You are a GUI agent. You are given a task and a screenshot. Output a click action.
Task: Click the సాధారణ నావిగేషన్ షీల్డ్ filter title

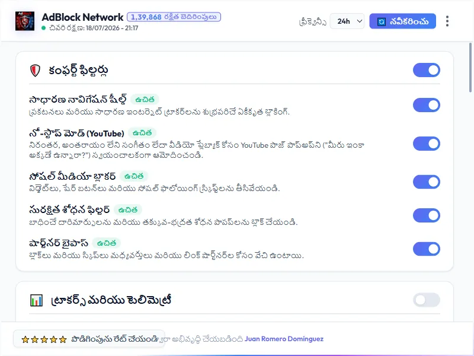(x=78, y=100)
